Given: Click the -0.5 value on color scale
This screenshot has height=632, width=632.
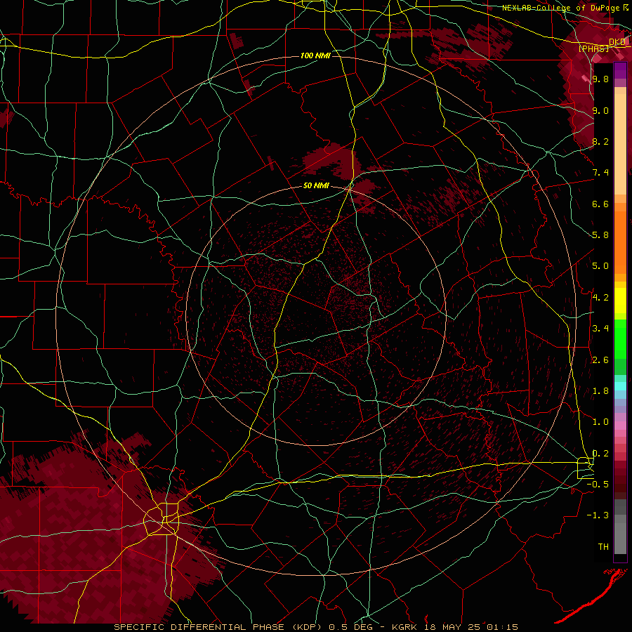Looking at the screenshot, I should (x=598, y=485).
